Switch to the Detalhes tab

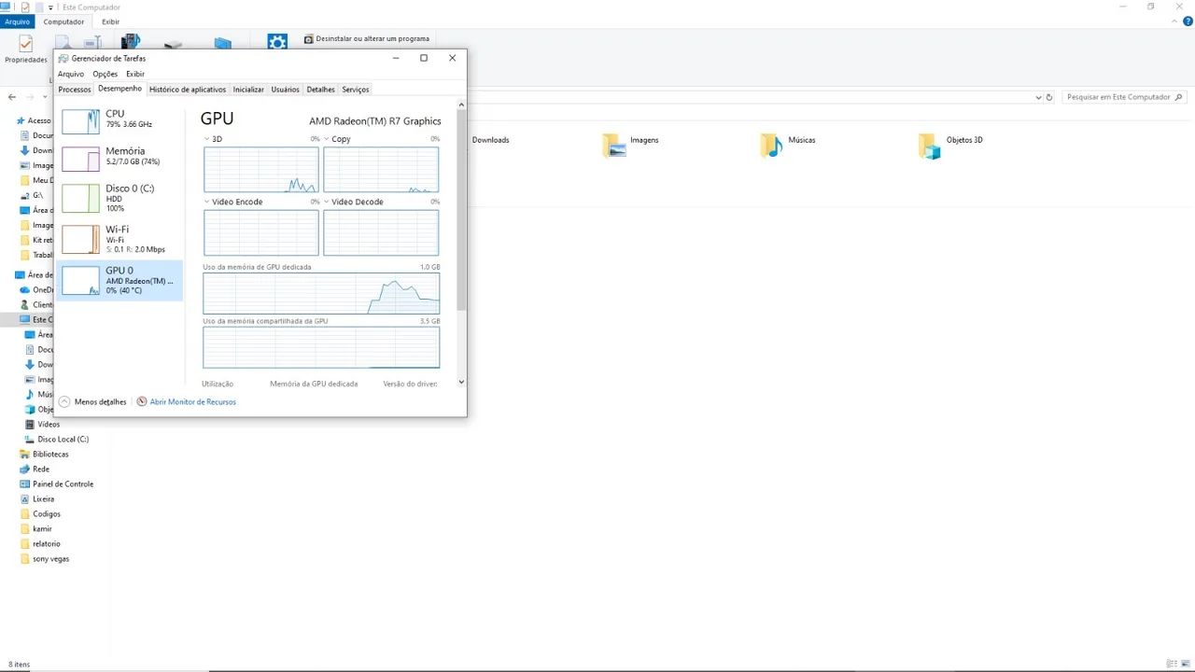(320, 90)
